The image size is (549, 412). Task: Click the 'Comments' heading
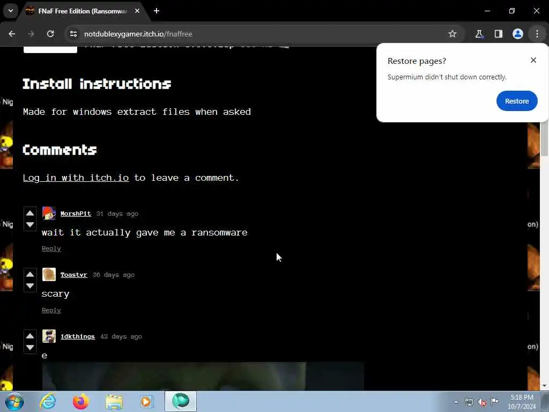coord(60,150)
